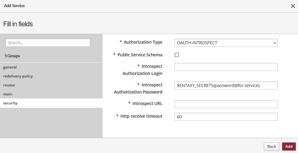Image resolution: width=298 pixels, height=153 pixels.
Task: Toggle the Public Service Schema checkbox
Action: click(x=177, y=55)
